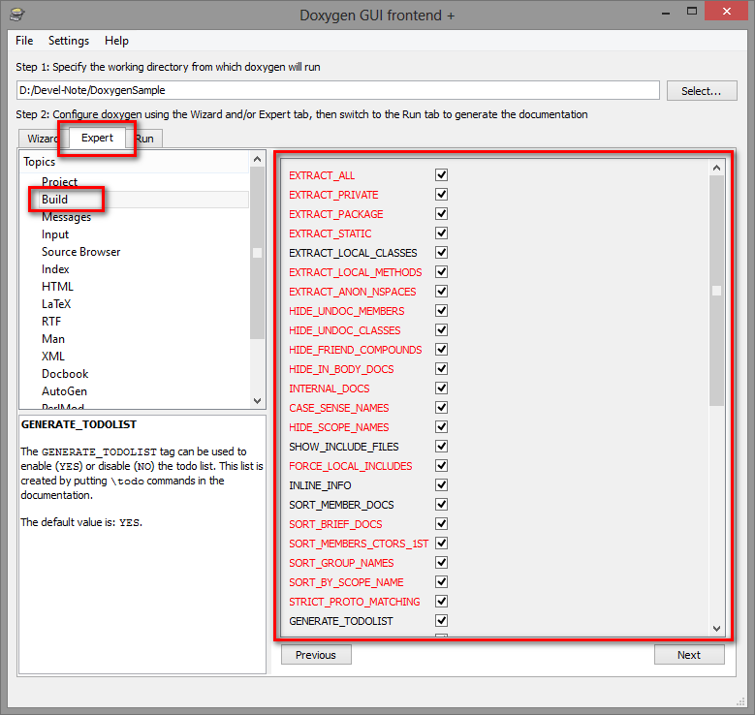
Task: Select the Docbook topic
Action: tap(65, 374)
